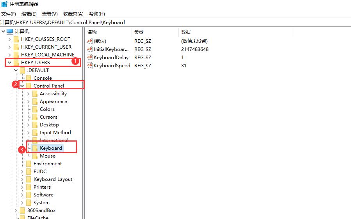Select the Printers key

pyautogui.click(x=42, y=187)
